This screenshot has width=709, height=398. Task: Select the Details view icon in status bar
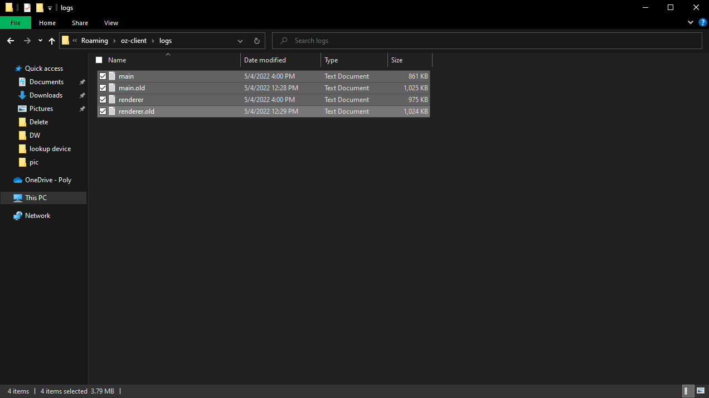click(687, 391)
